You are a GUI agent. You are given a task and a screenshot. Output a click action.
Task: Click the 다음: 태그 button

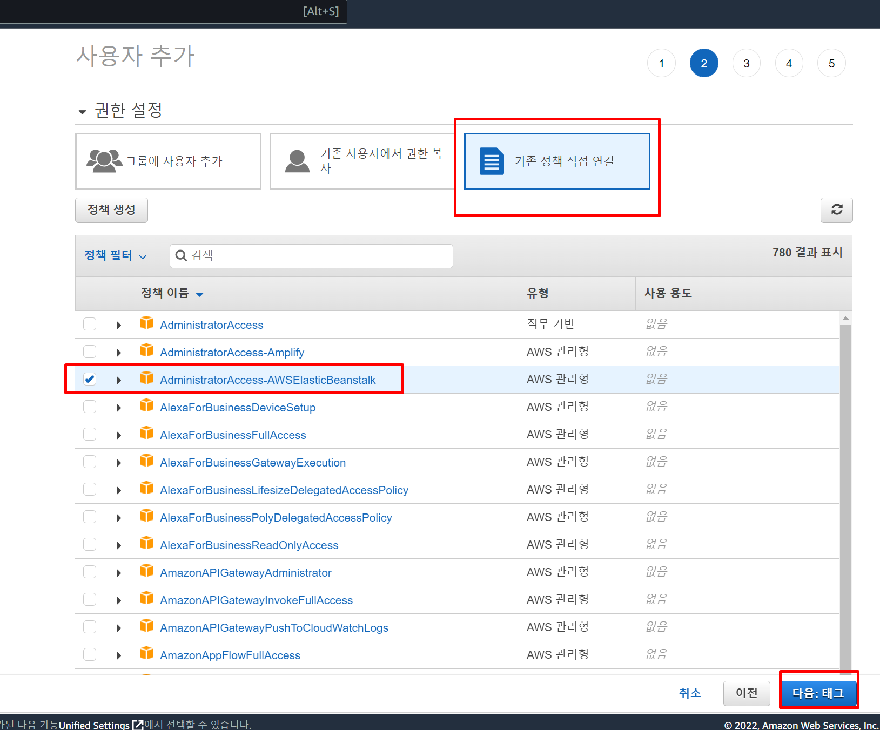[x=818, y=693]
